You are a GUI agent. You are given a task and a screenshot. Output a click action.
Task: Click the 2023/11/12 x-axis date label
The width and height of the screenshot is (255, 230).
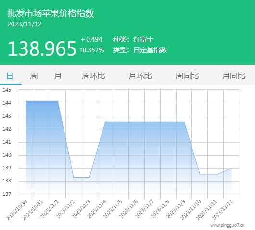[222, 210]
